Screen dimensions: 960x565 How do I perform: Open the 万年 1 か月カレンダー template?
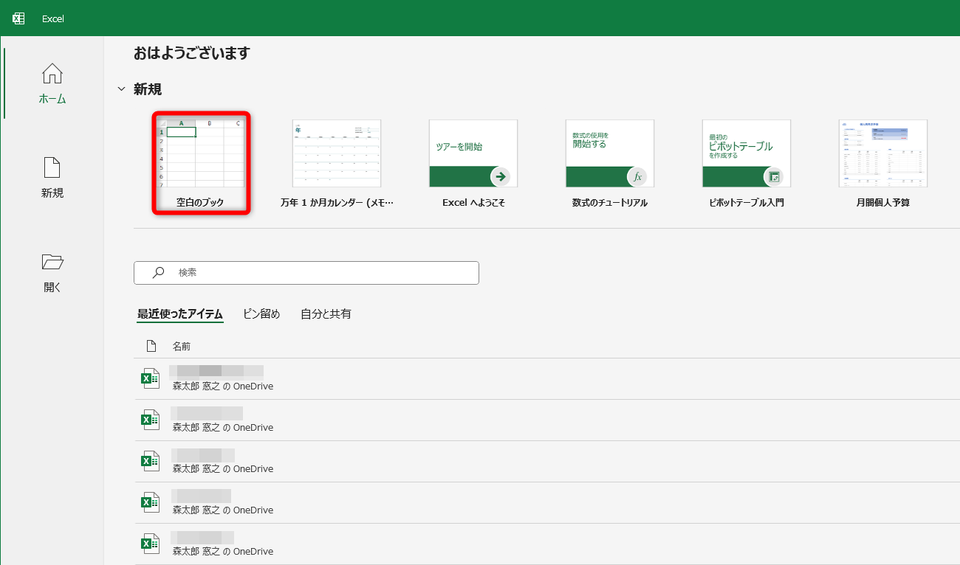click(337, 153)
